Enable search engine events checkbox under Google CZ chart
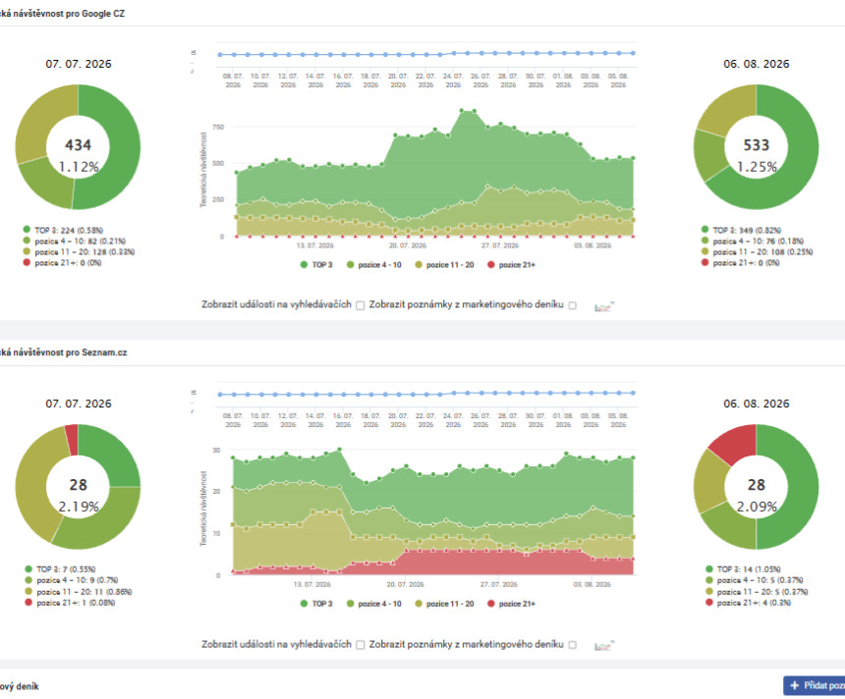845x699 pixels. [x=360, y=305]
